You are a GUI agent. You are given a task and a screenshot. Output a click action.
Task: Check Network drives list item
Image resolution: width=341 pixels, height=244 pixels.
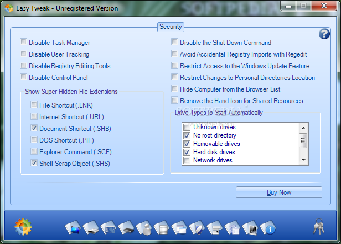(187, 160)
